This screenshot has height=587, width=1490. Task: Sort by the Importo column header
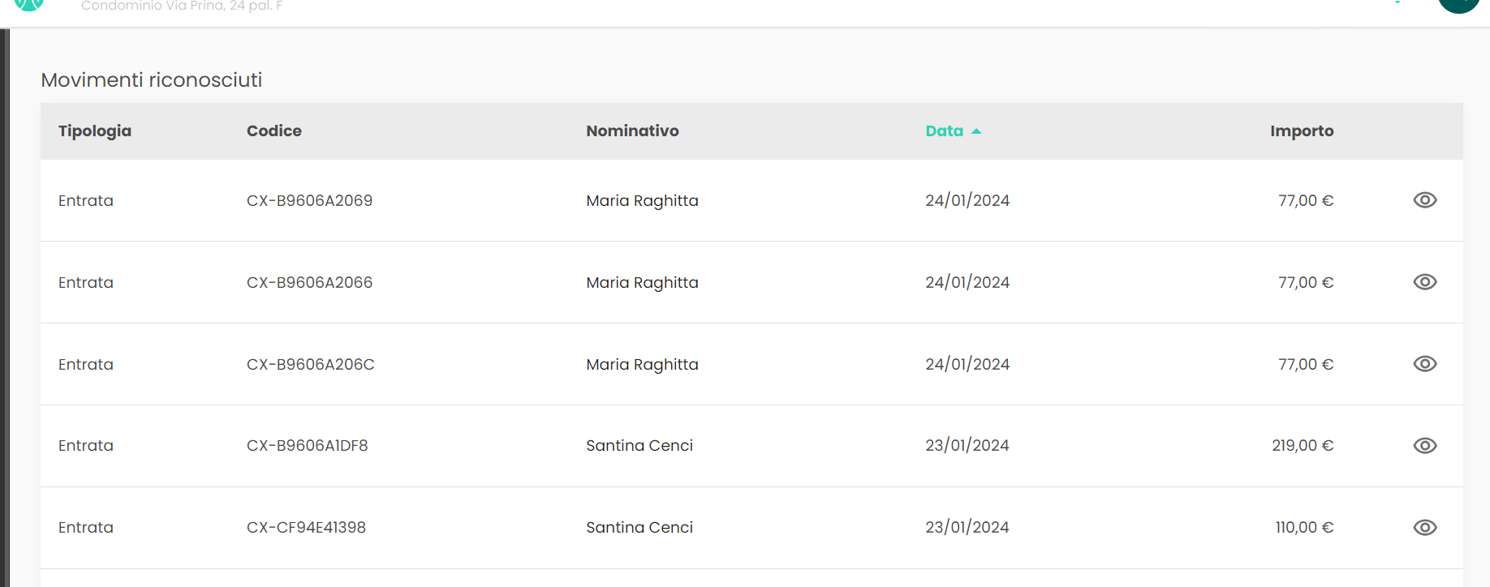coord(1302,131)
